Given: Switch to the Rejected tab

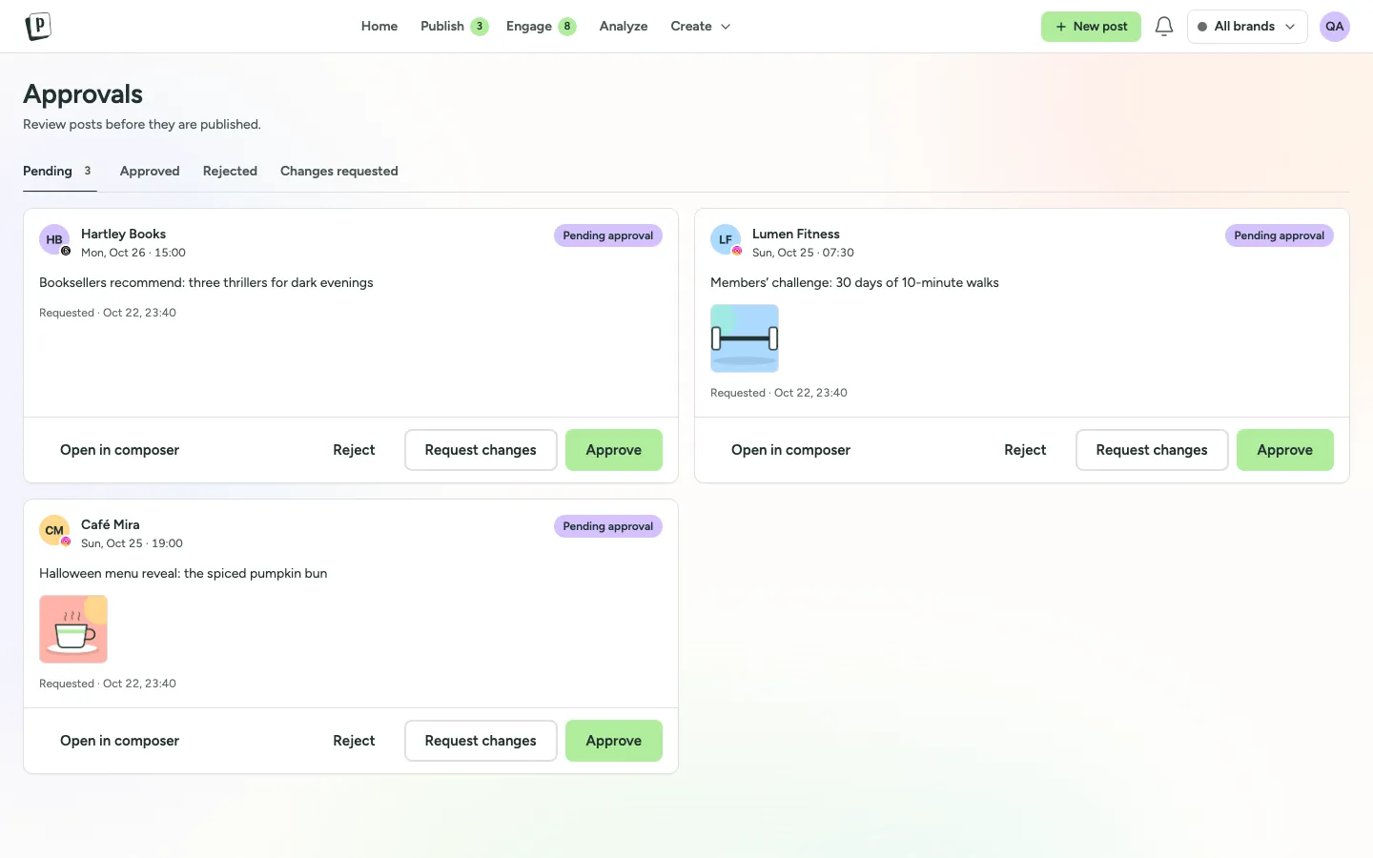Looking at the screenshot, I should click(230, 172).
